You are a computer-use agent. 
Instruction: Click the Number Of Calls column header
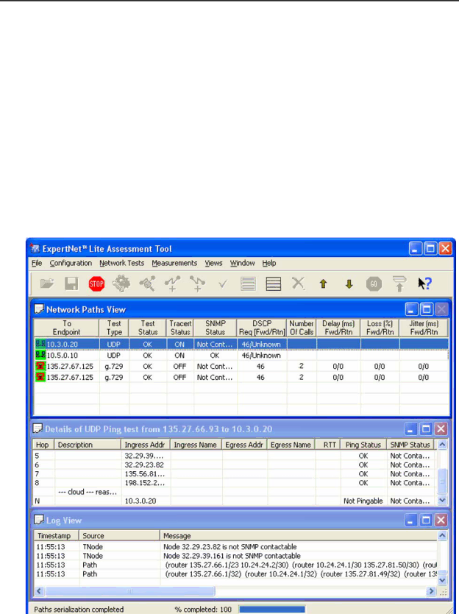click(x=302, y=328)
